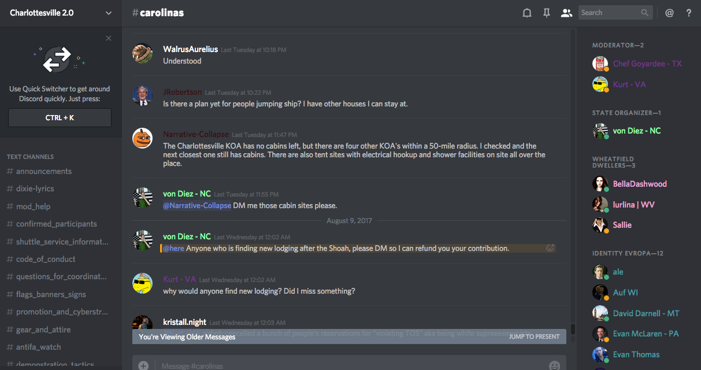This screenshot has height=370, width=701.
Task: Toggle the member list icon
Action: tap(566, 13)
